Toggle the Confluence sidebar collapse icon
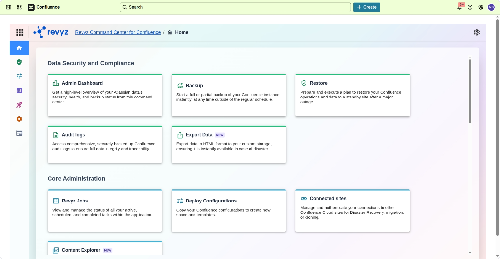The width and height of the screenshot is (500, 259). (x=9, y=7)
